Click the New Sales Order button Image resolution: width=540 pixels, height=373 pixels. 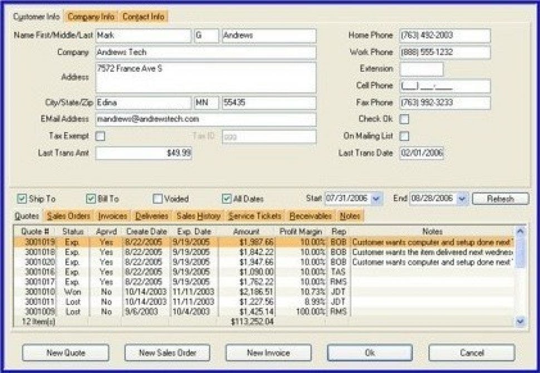click(x=168, y=352)
